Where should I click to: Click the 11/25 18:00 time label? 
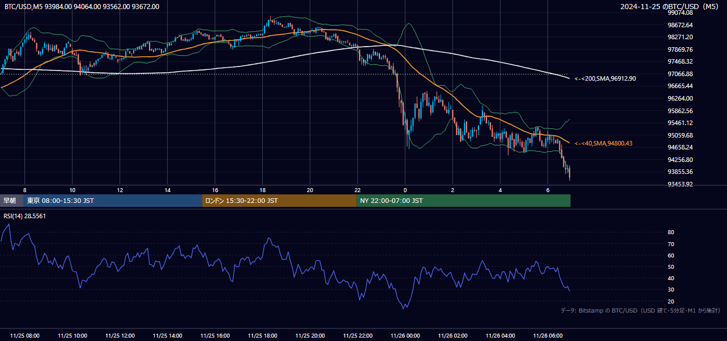[x=262, y=336]
